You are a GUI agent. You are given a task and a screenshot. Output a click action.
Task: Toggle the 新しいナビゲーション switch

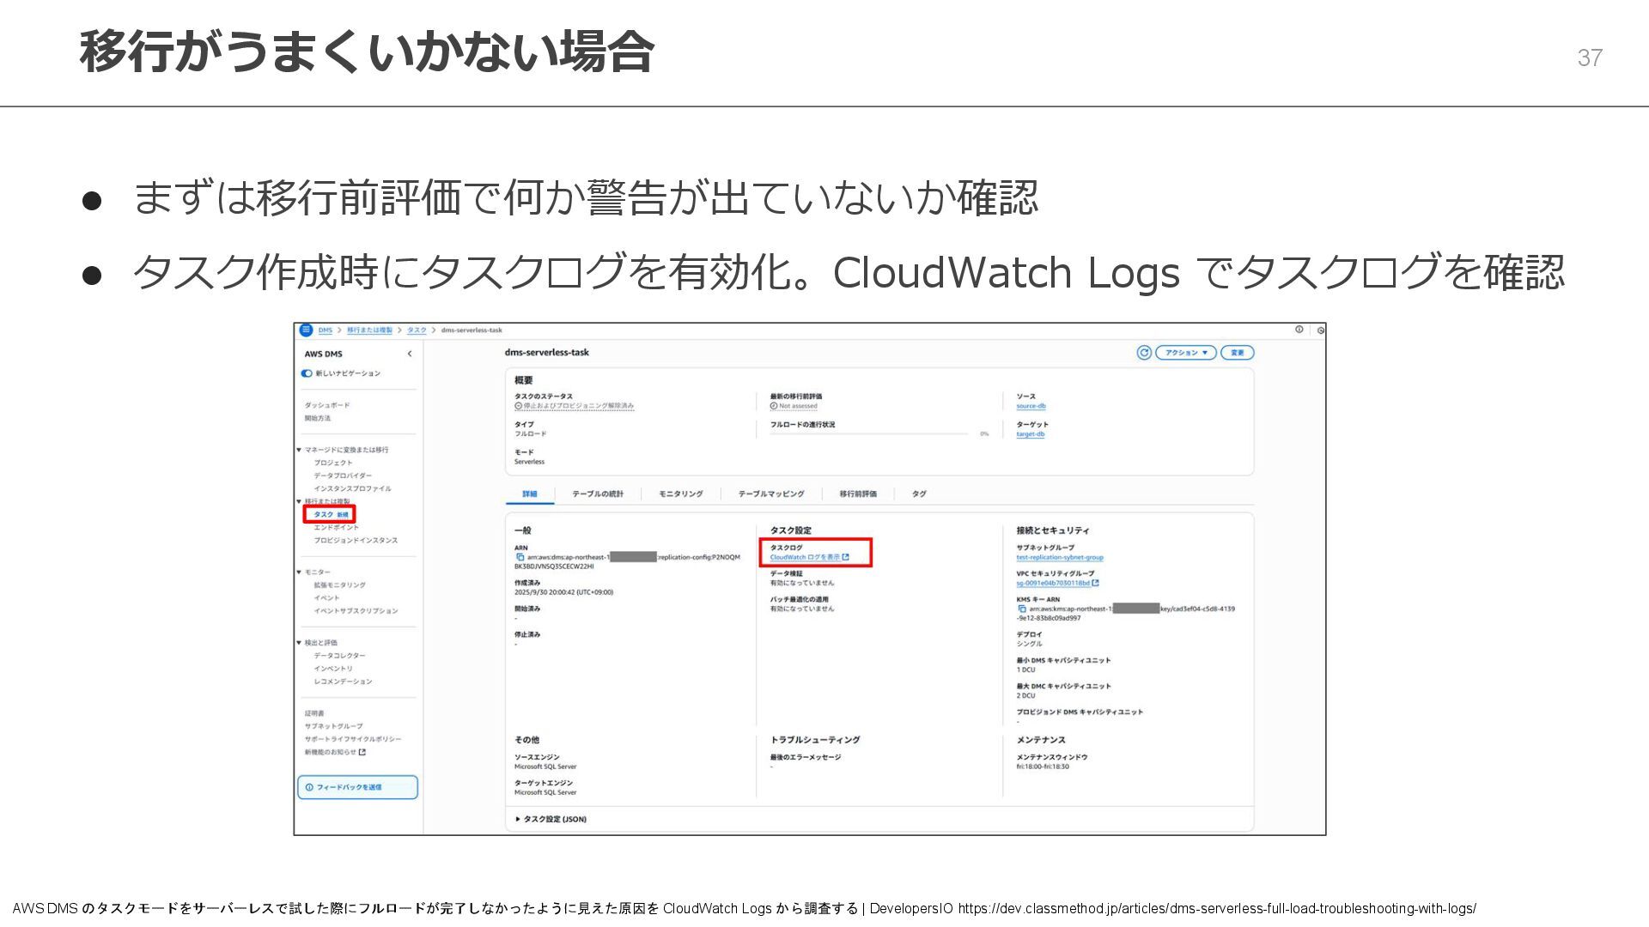click(307, 373)
